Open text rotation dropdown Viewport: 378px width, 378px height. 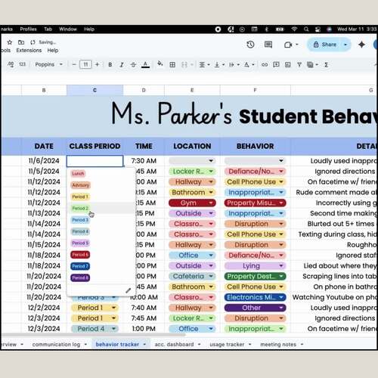point(249,65)
